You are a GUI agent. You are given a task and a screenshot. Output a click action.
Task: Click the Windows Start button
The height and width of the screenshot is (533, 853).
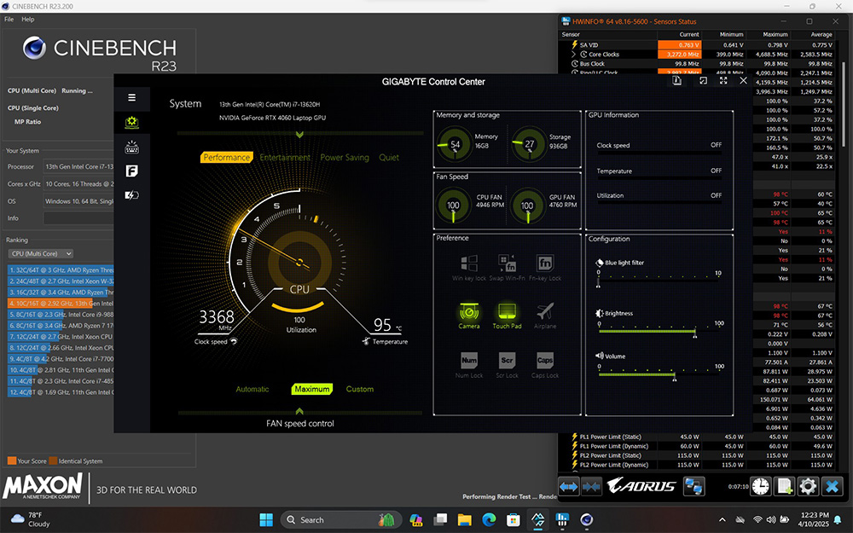coord(266,520)
